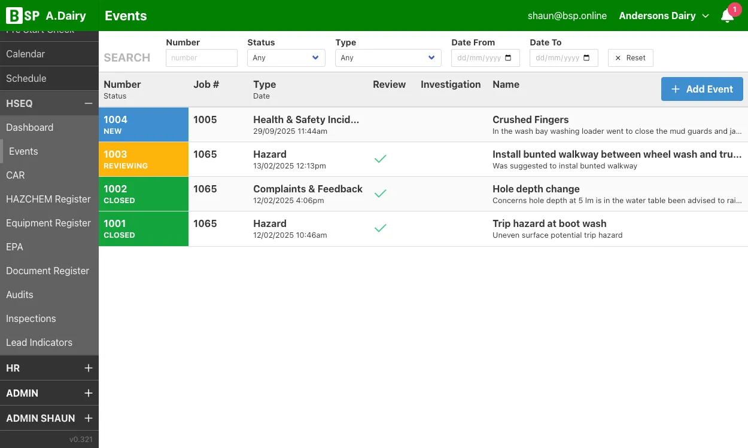Open calendar picker in Date From field

pos(509,58)
